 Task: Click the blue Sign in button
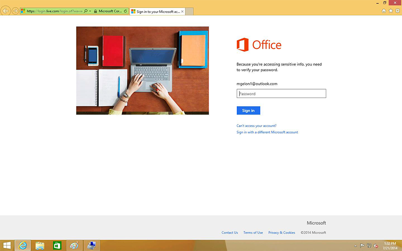tap(248, 111)
